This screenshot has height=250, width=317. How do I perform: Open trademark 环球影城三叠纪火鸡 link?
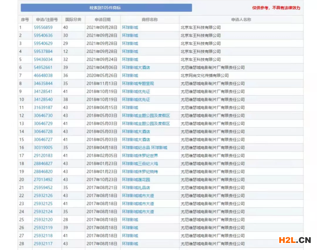click(140, 164)
